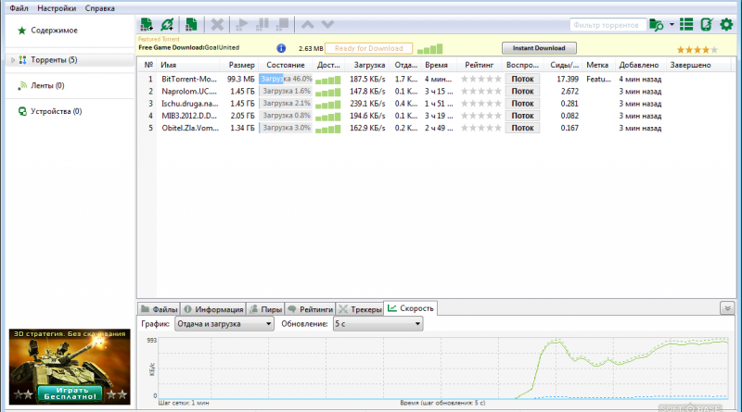Click the 3D стратегия tank game ad
The image size is (742, 412).
pyautogui.click(x=70, y=367)
